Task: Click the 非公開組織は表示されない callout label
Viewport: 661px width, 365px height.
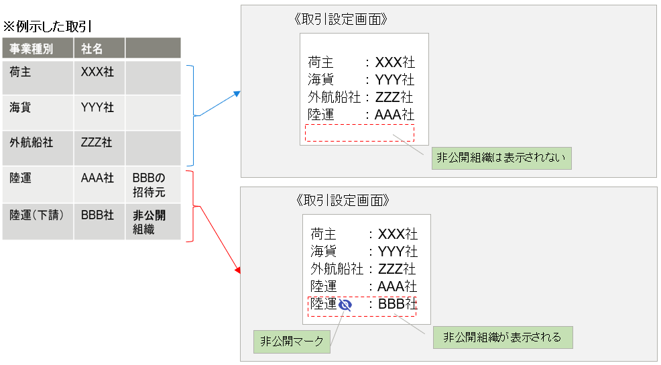Action: coord(501,158)
